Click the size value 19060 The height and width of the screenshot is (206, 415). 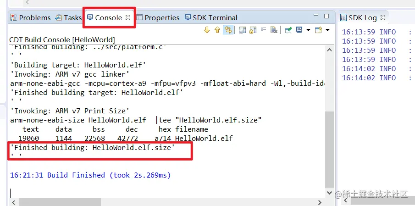28,138
